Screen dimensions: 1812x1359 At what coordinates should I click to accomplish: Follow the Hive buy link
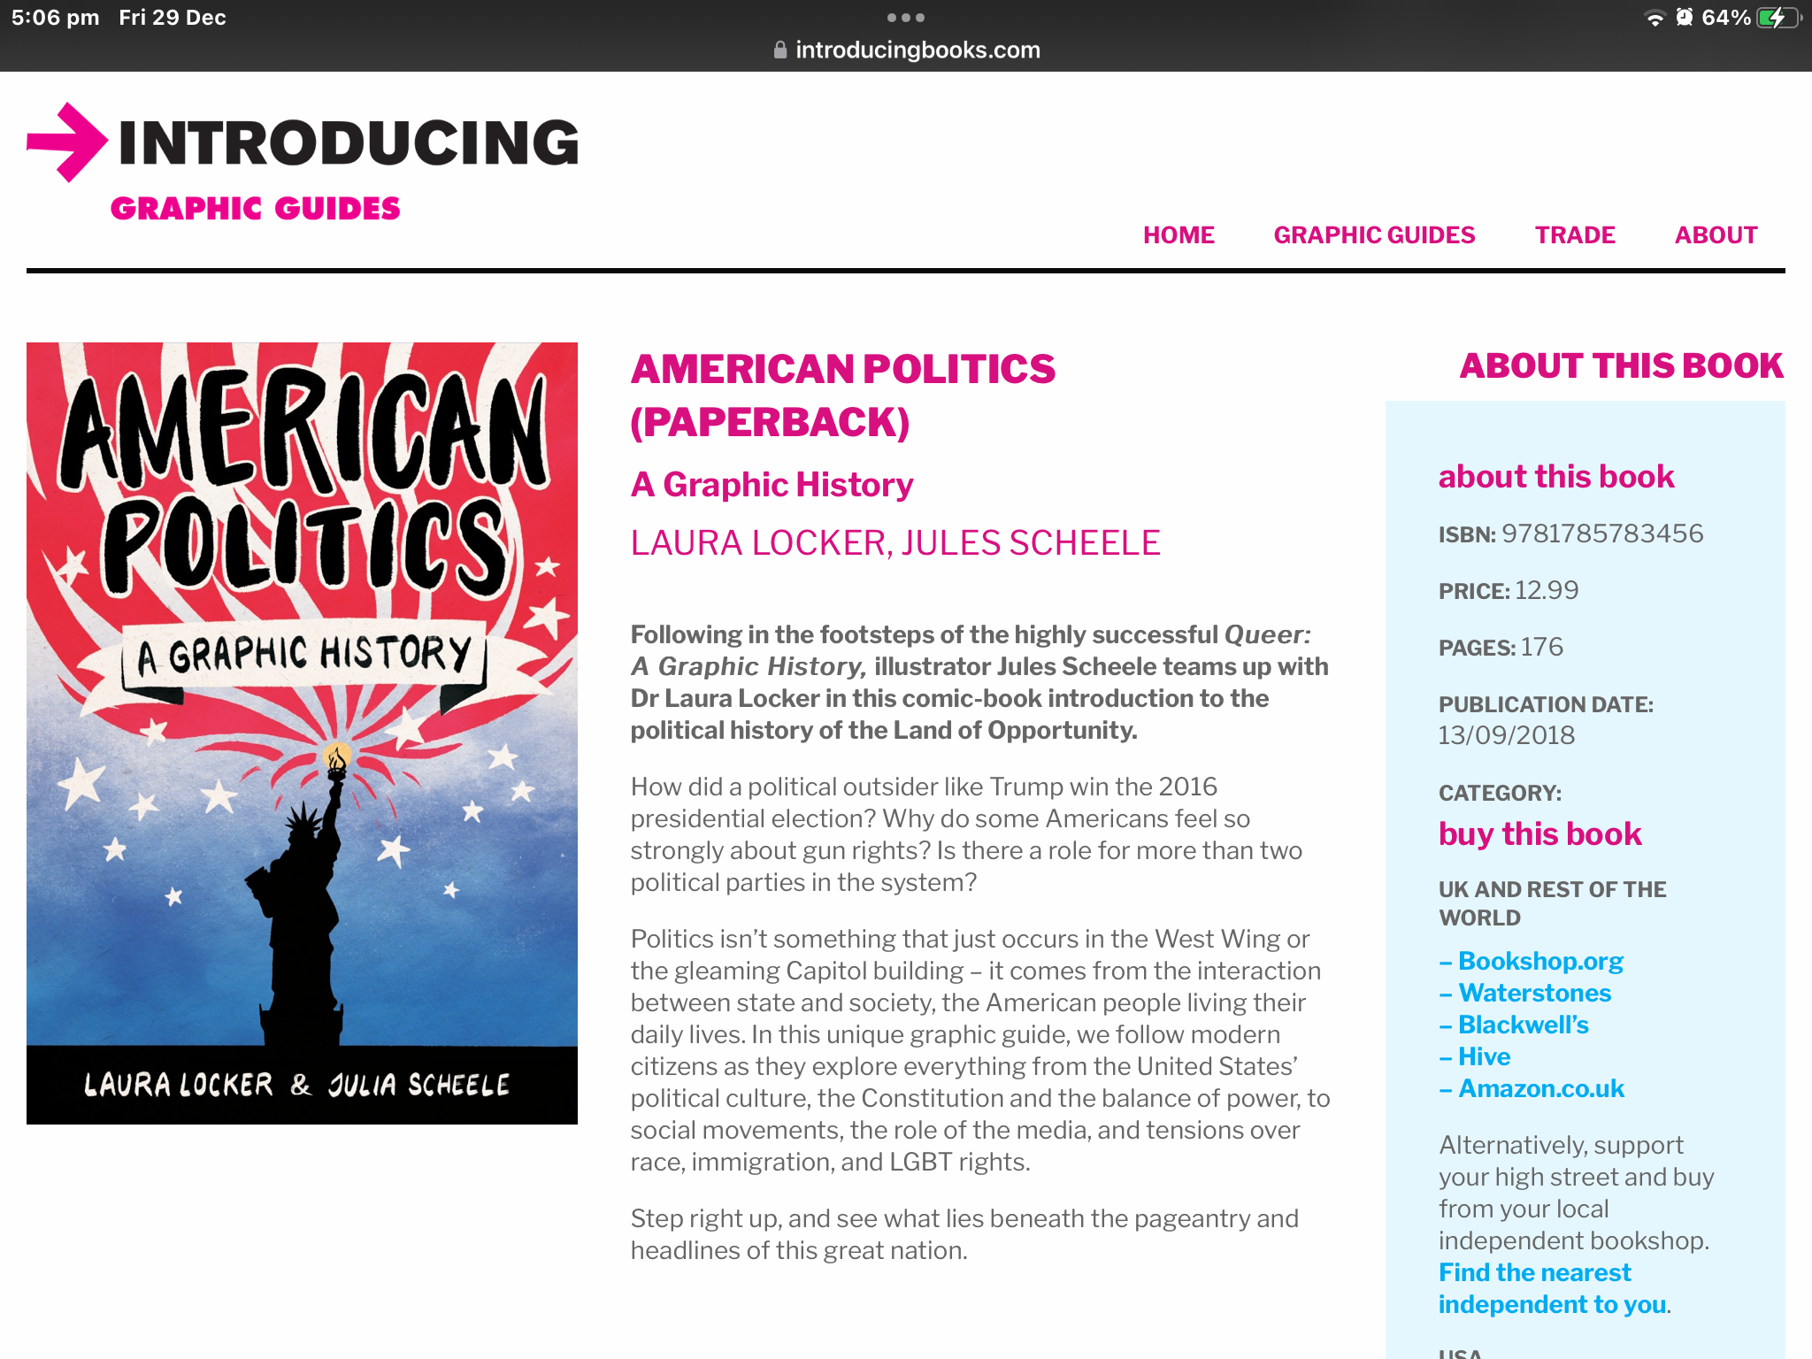(x=1484, y=1056)
